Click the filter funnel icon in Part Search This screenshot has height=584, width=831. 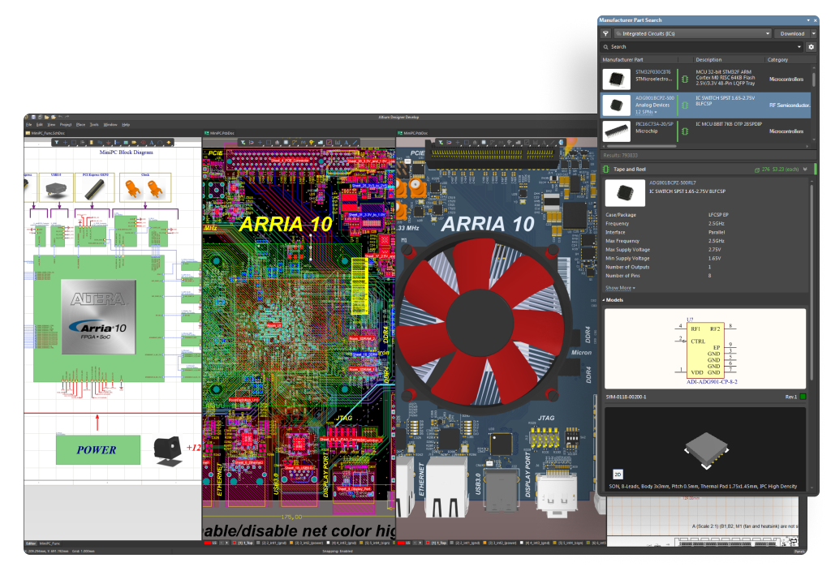605,34
